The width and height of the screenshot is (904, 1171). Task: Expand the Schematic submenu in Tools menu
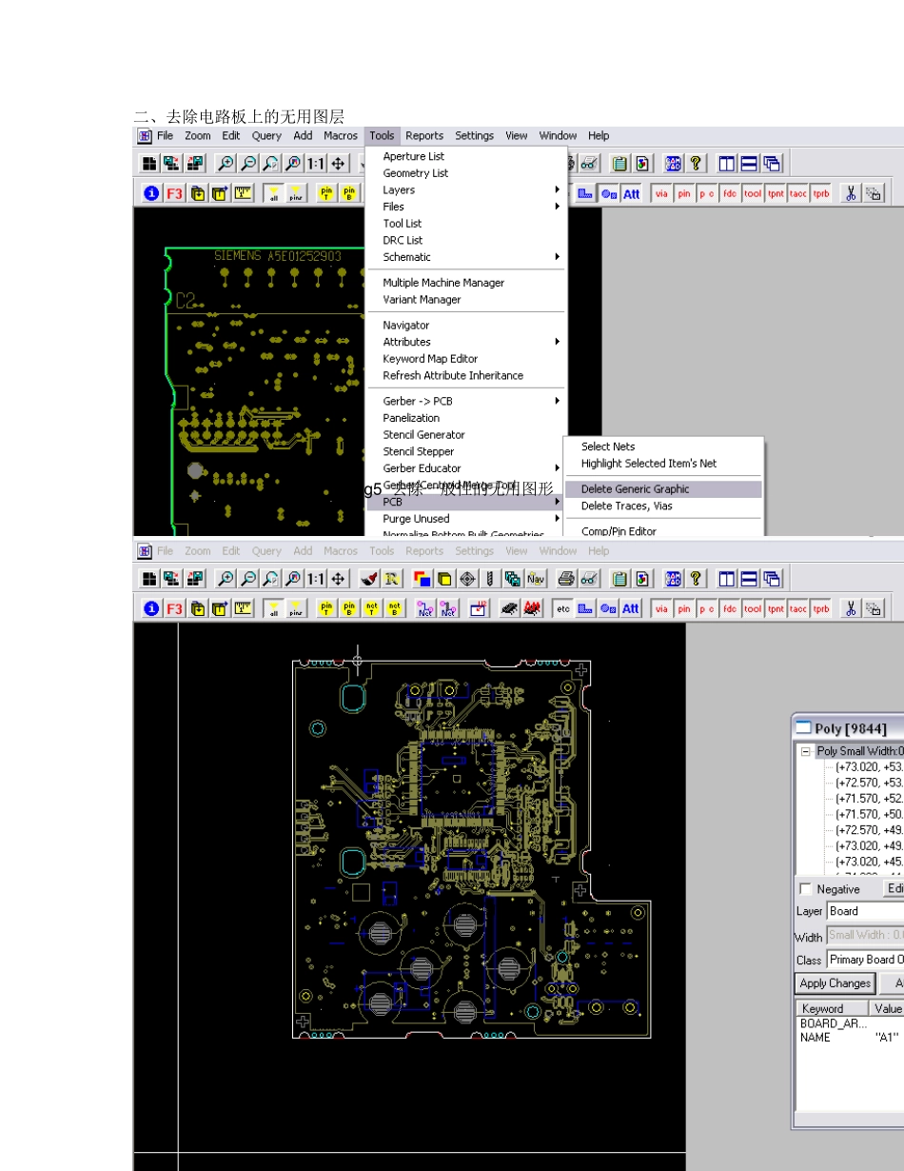click(x=466, y=257)
